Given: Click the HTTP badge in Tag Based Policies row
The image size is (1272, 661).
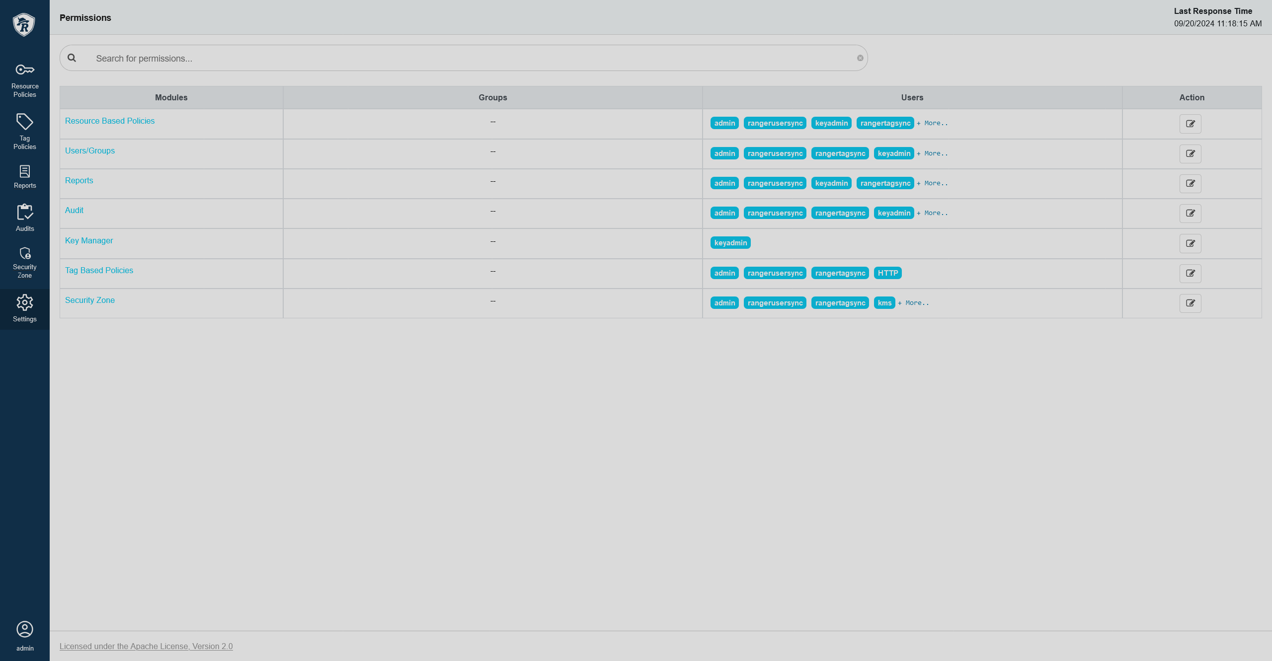Looking at the screenshot, I should 887,273.
